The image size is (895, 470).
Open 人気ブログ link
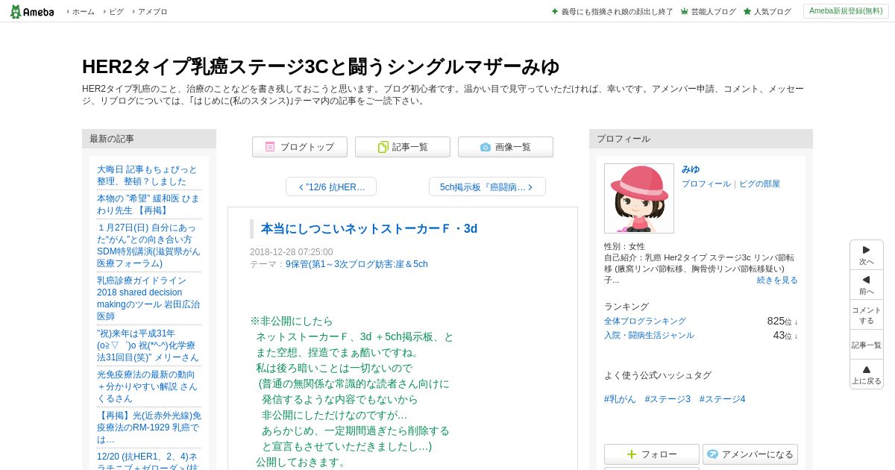[x=772, y=12]
